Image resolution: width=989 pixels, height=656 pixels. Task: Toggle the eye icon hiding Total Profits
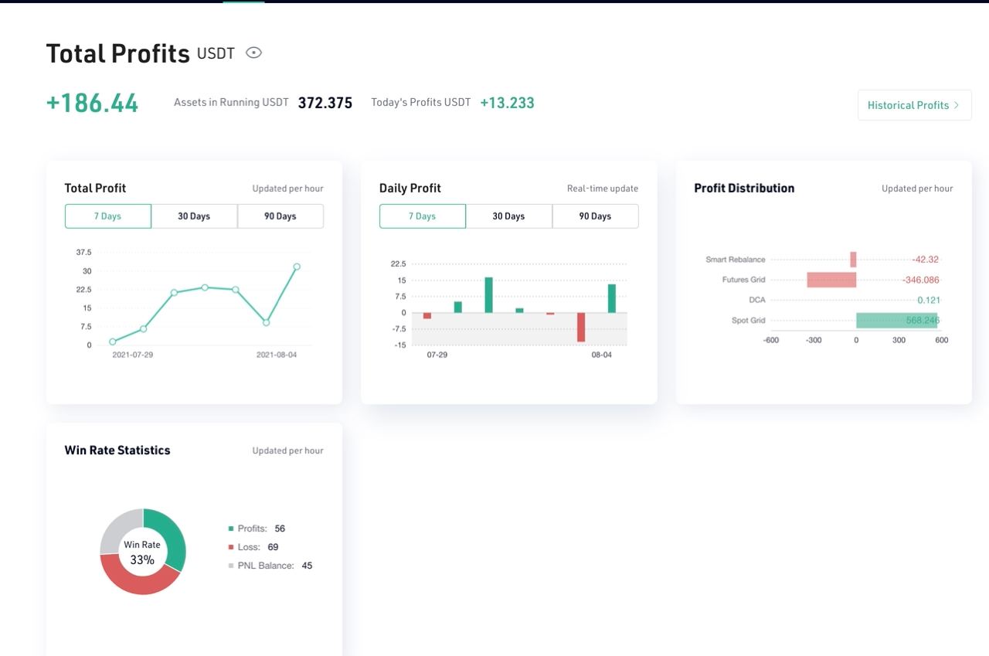253,53
